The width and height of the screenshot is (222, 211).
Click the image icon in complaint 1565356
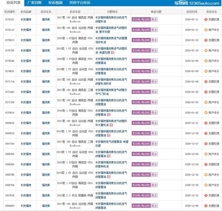108,156
